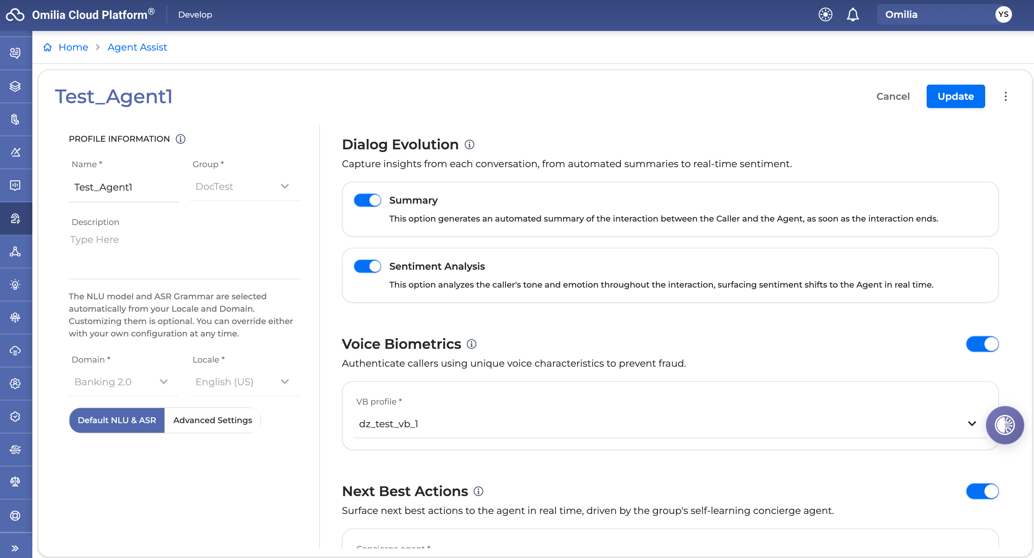1034x558 pixels.
Task: Open the notifications bell
Action: point(853,15)
